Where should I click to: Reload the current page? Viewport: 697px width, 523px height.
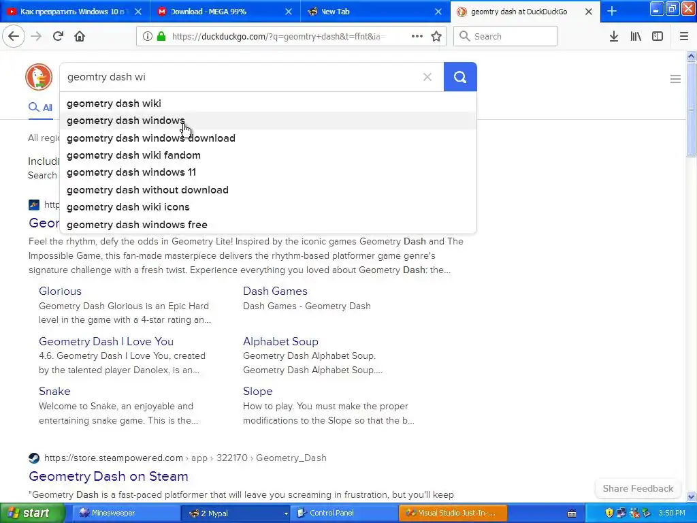tap(58, 36)
